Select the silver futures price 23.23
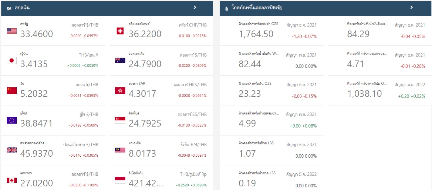Image resolution: width=432 pixels, height=190 pixels. point(250,94)
